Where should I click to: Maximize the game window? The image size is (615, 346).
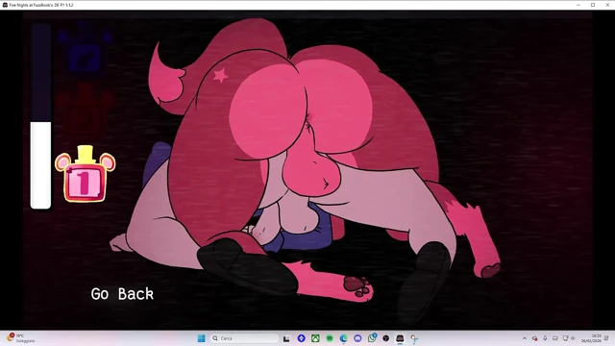[x=593, y=5]
